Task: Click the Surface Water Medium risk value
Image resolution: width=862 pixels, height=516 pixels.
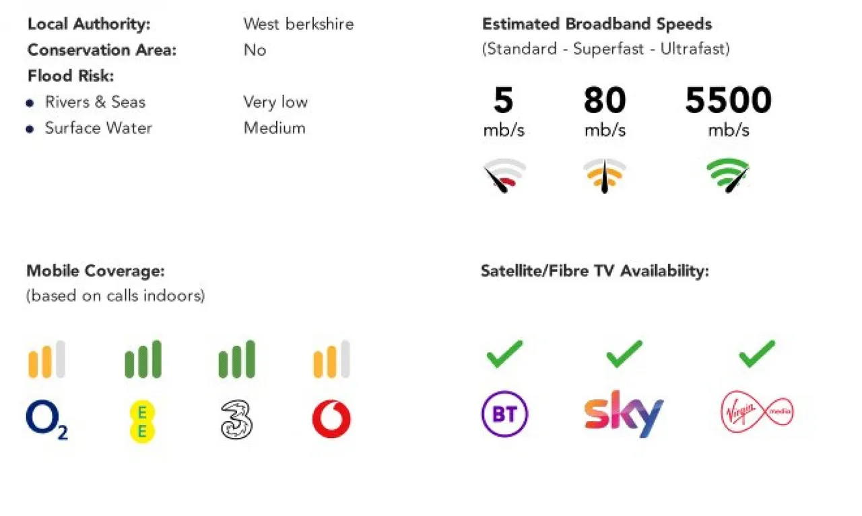Action: pos(274,128)
